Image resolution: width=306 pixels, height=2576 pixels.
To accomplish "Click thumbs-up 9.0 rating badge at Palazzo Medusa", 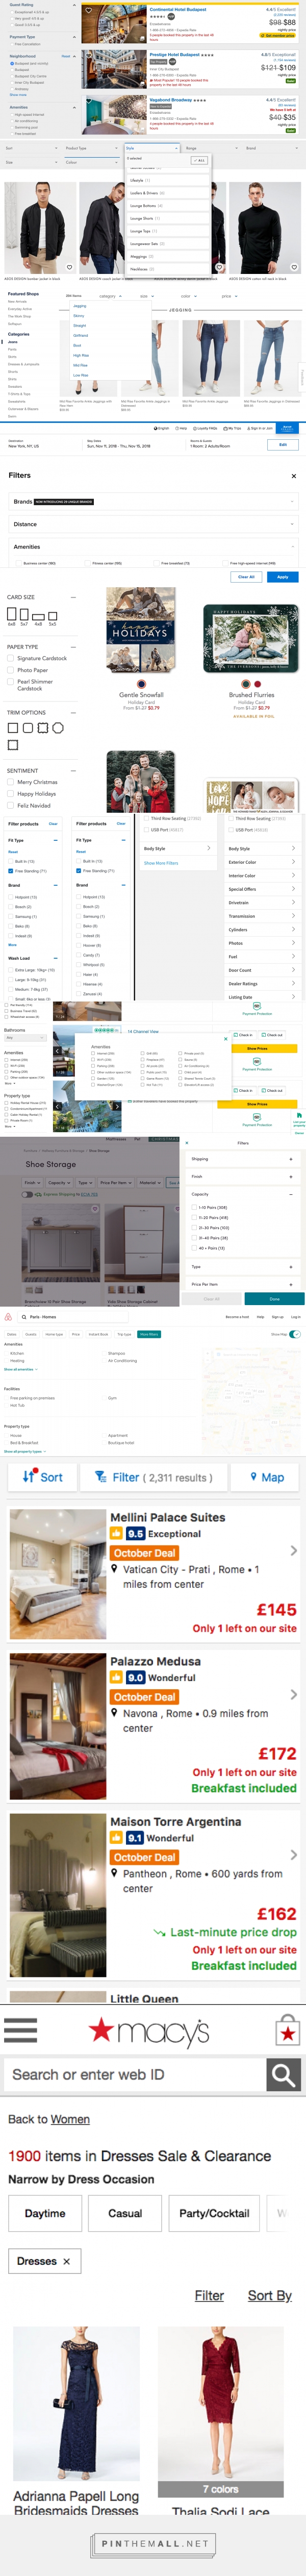I will pyautogui.click(x=129, y=1677).
